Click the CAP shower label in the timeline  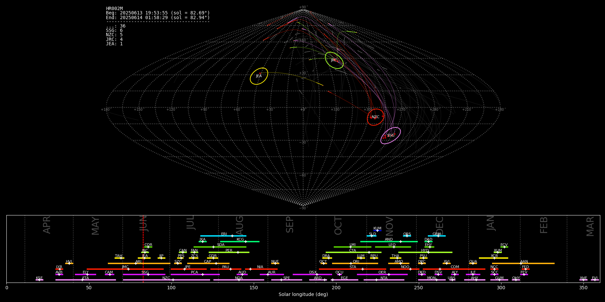208,262
